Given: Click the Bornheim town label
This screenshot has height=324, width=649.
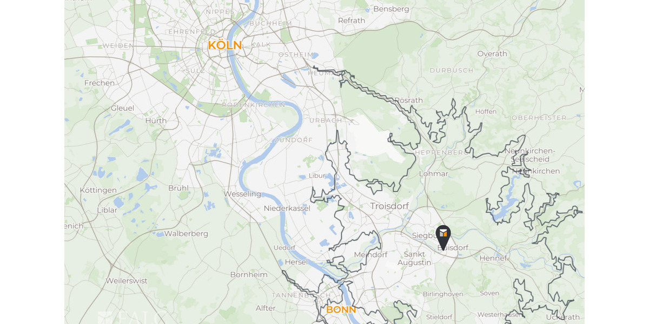Looking at the screenshot, I should [249, 275].
